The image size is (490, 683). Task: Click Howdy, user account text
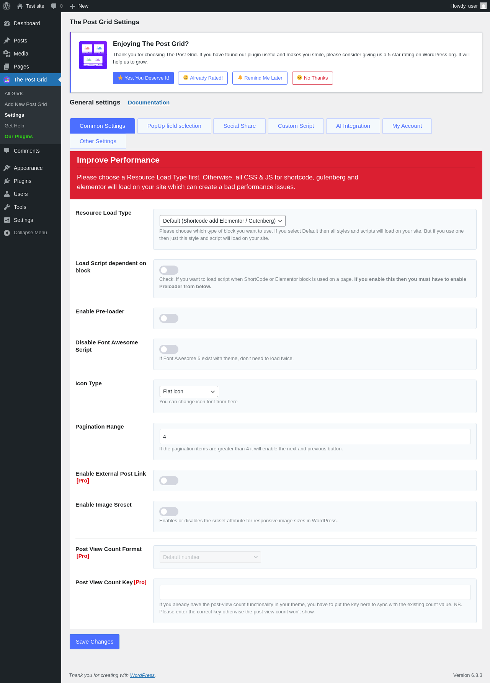point(464,6)
